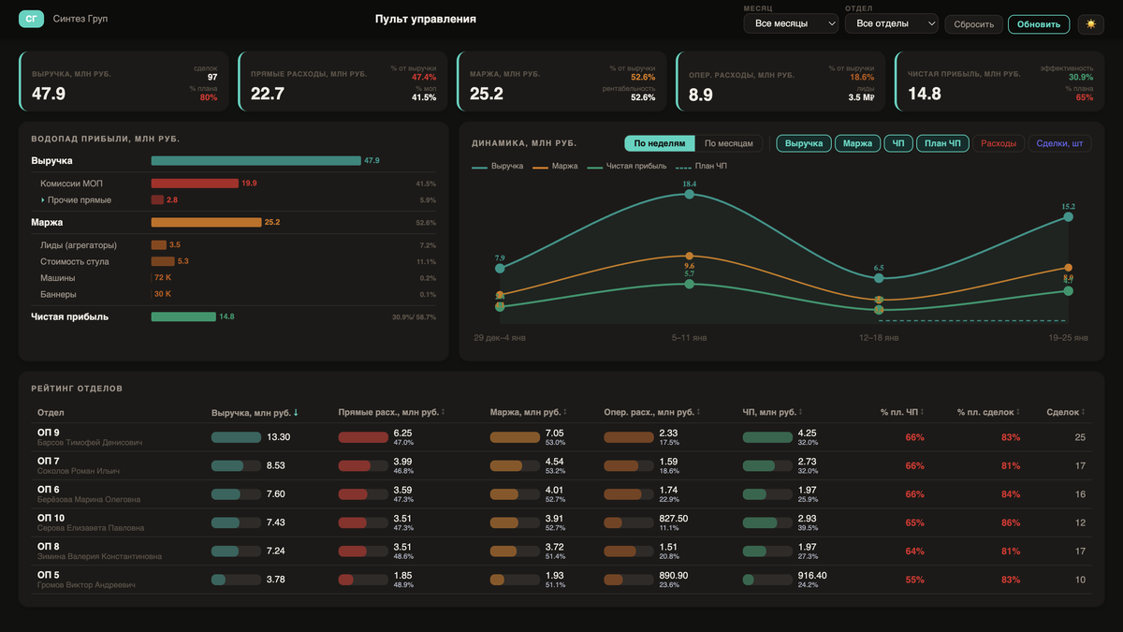Toggle План ЧП series chip
The image size is (1123, 632).
pos(941,143)
